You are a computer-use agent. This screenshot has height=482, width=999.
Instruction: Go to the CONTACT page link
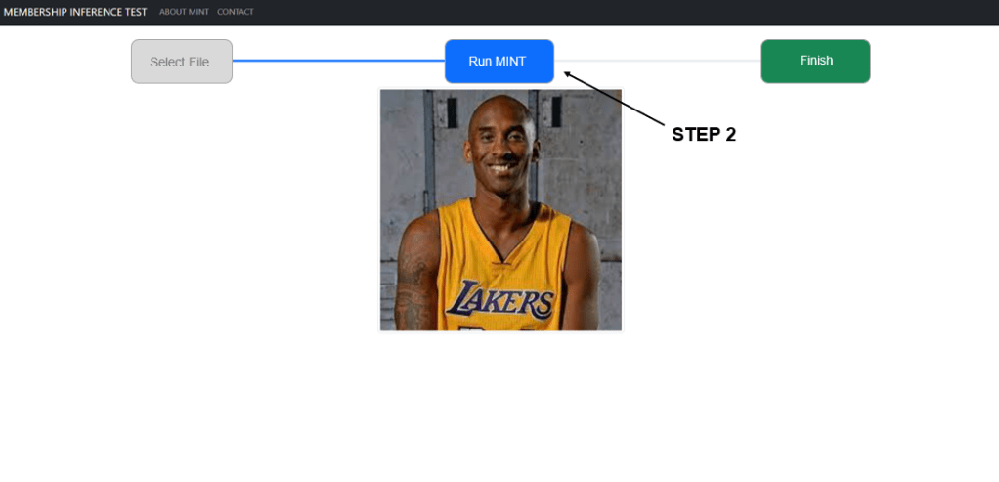[x=236, y=12]
